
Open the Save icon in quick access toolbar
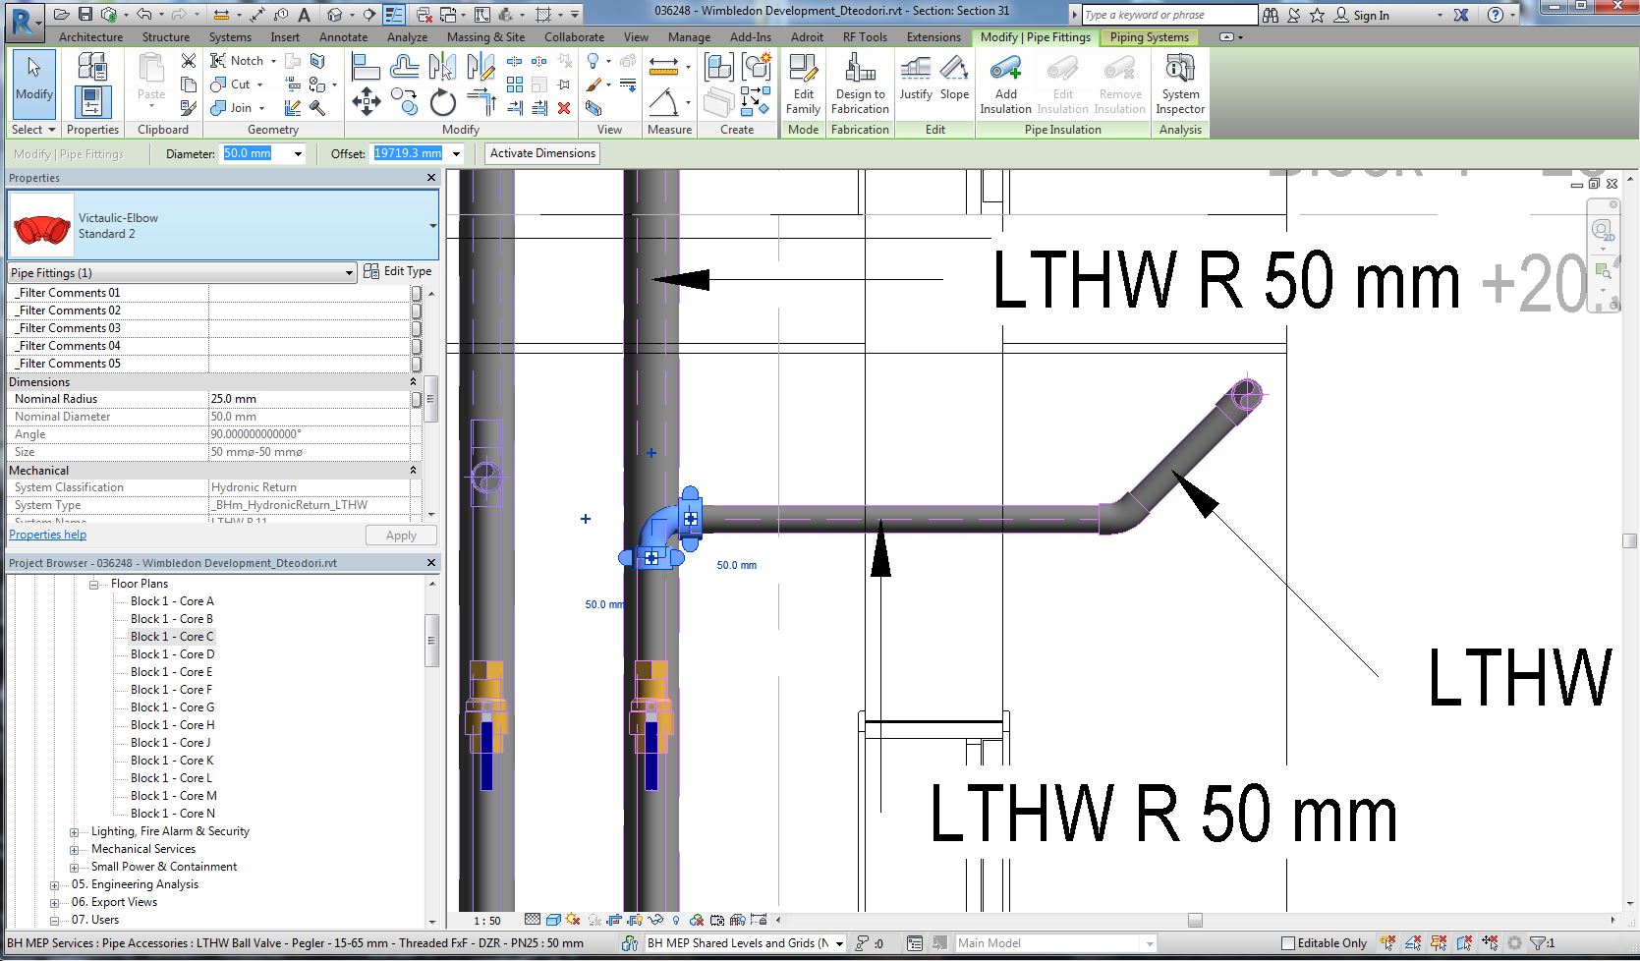pyautogui.click(x=85, y=15)
